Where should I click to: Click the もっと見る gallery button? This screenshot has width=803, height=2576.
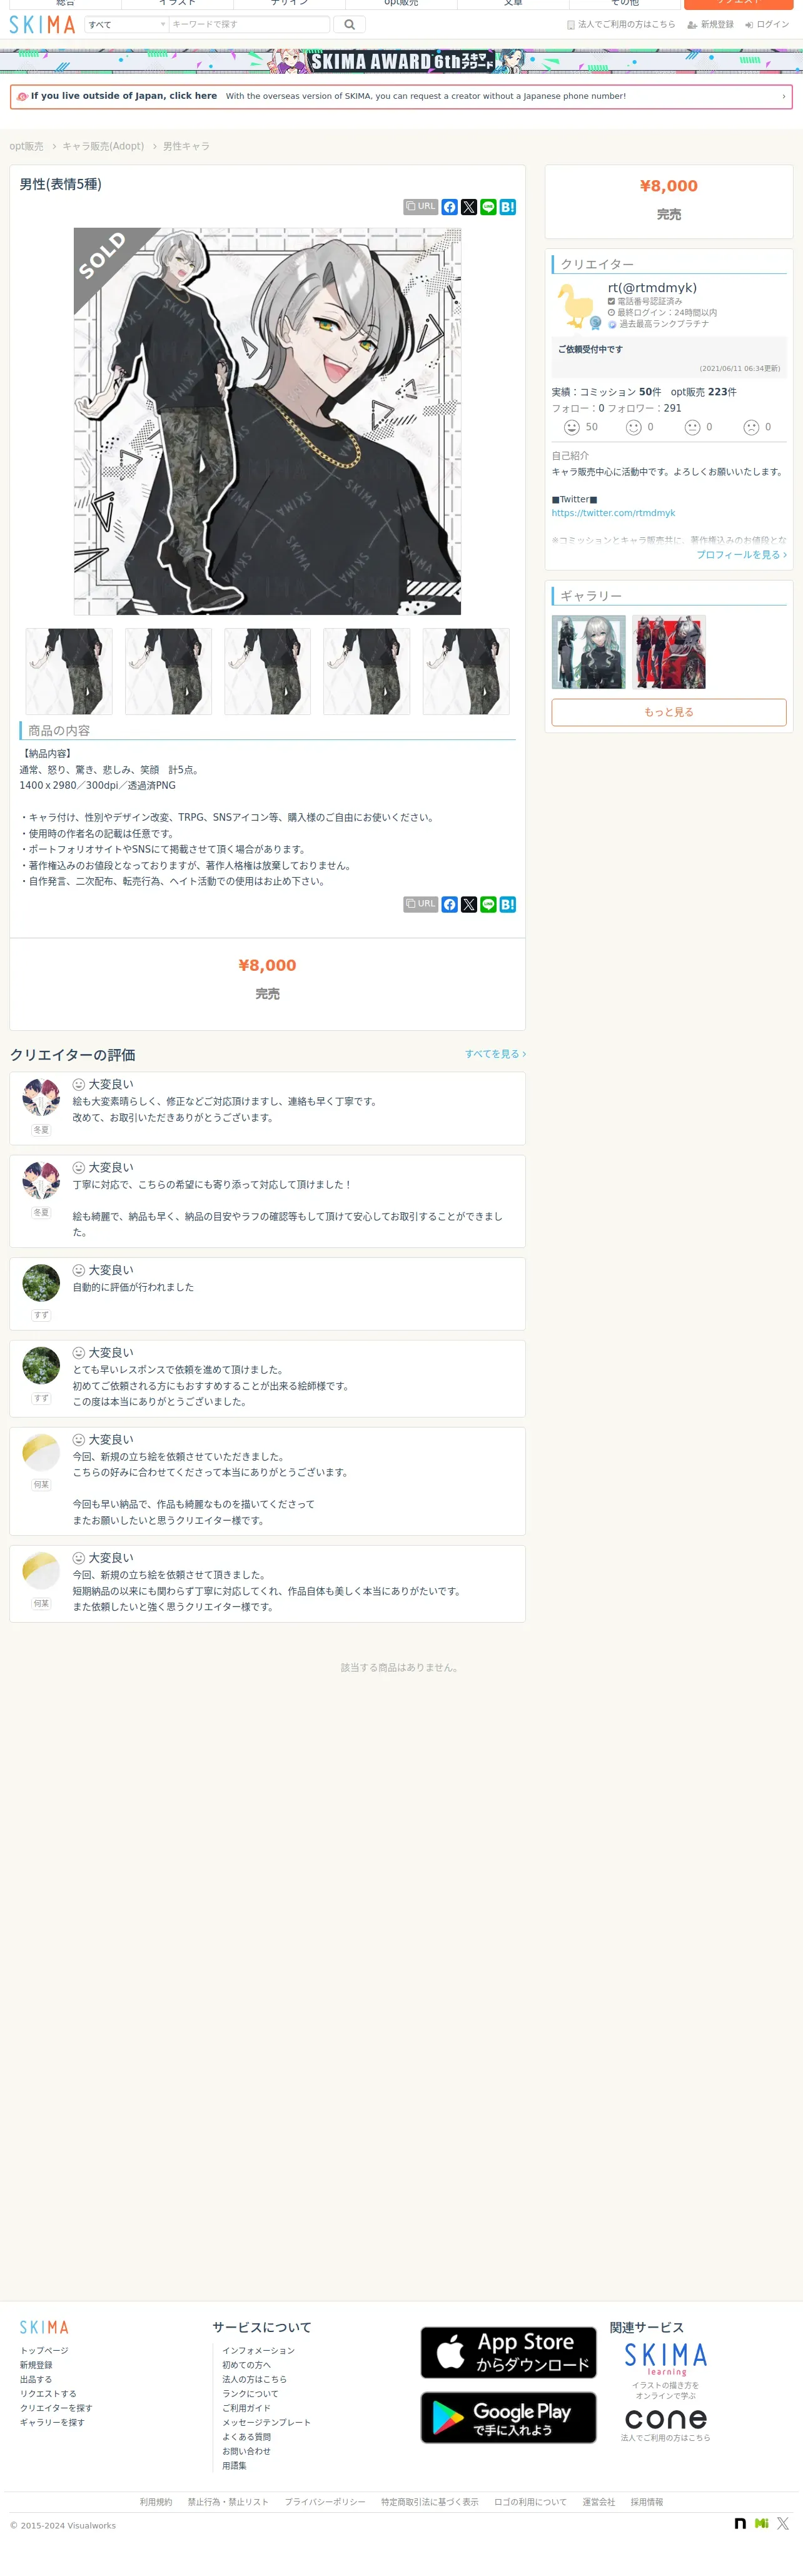pos(669,712)
